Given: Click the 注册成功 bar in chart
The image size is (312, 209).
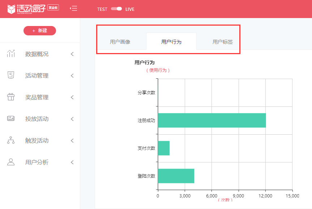Looking at the screenshot, I should (211, 120).
